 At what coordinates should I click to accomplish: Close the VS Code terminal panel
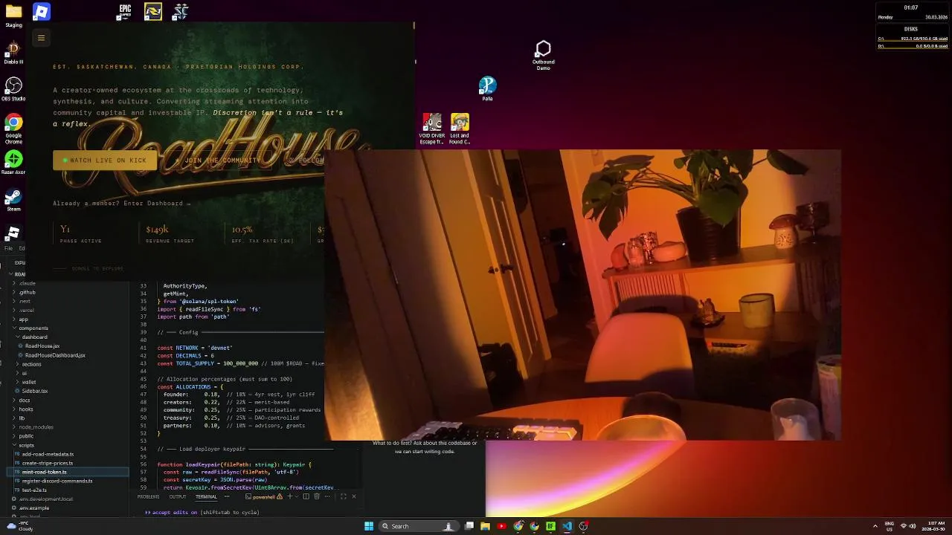(x=353, y=496)
